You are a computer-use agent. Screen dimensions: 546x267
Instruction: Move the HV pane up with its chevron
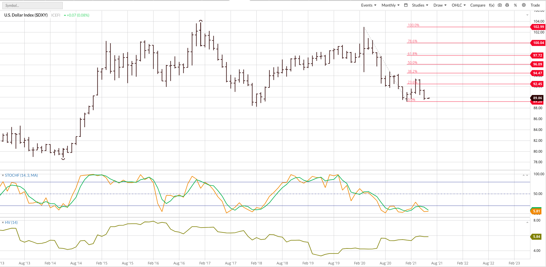coord(527,222)
